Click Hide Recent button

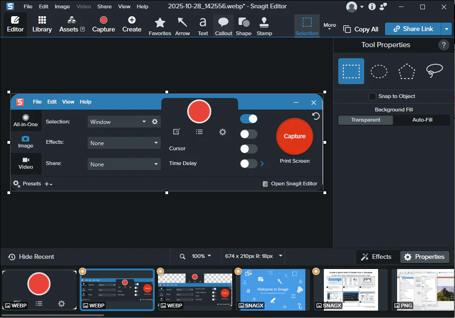pos(31,257)
